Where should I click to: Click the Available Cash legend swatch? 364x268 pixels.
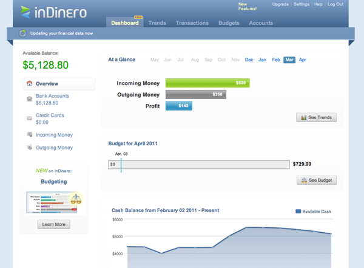298,211
